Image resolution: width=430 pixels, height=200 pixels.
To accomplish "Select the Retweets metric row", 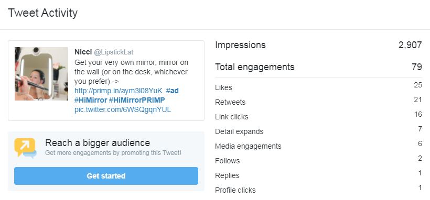I will [x=318, y=102].
